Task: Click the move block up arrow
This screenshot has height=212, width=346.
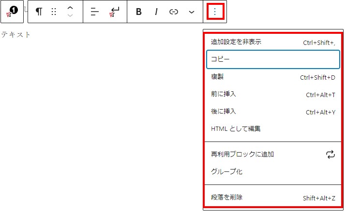Action: coord(70,8)
